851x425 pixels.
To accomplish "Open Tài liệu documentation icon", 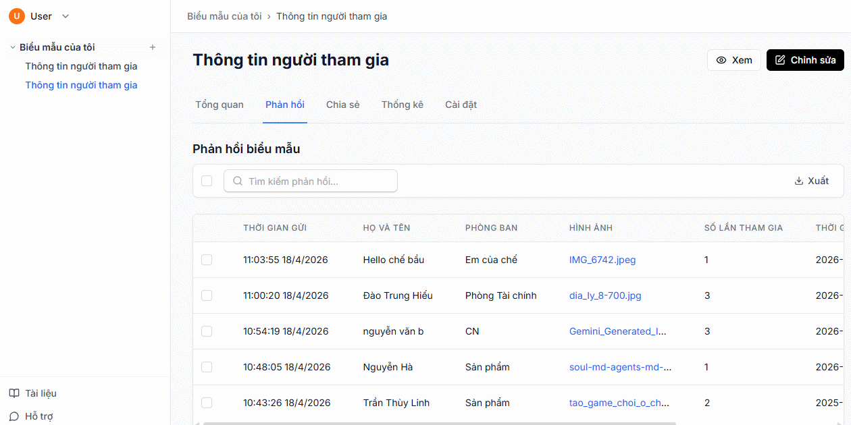I will tap(15, 393).
